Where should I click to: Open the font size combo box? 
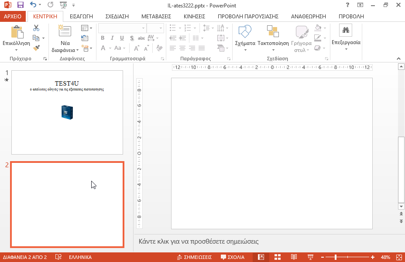tap(155, 28)
